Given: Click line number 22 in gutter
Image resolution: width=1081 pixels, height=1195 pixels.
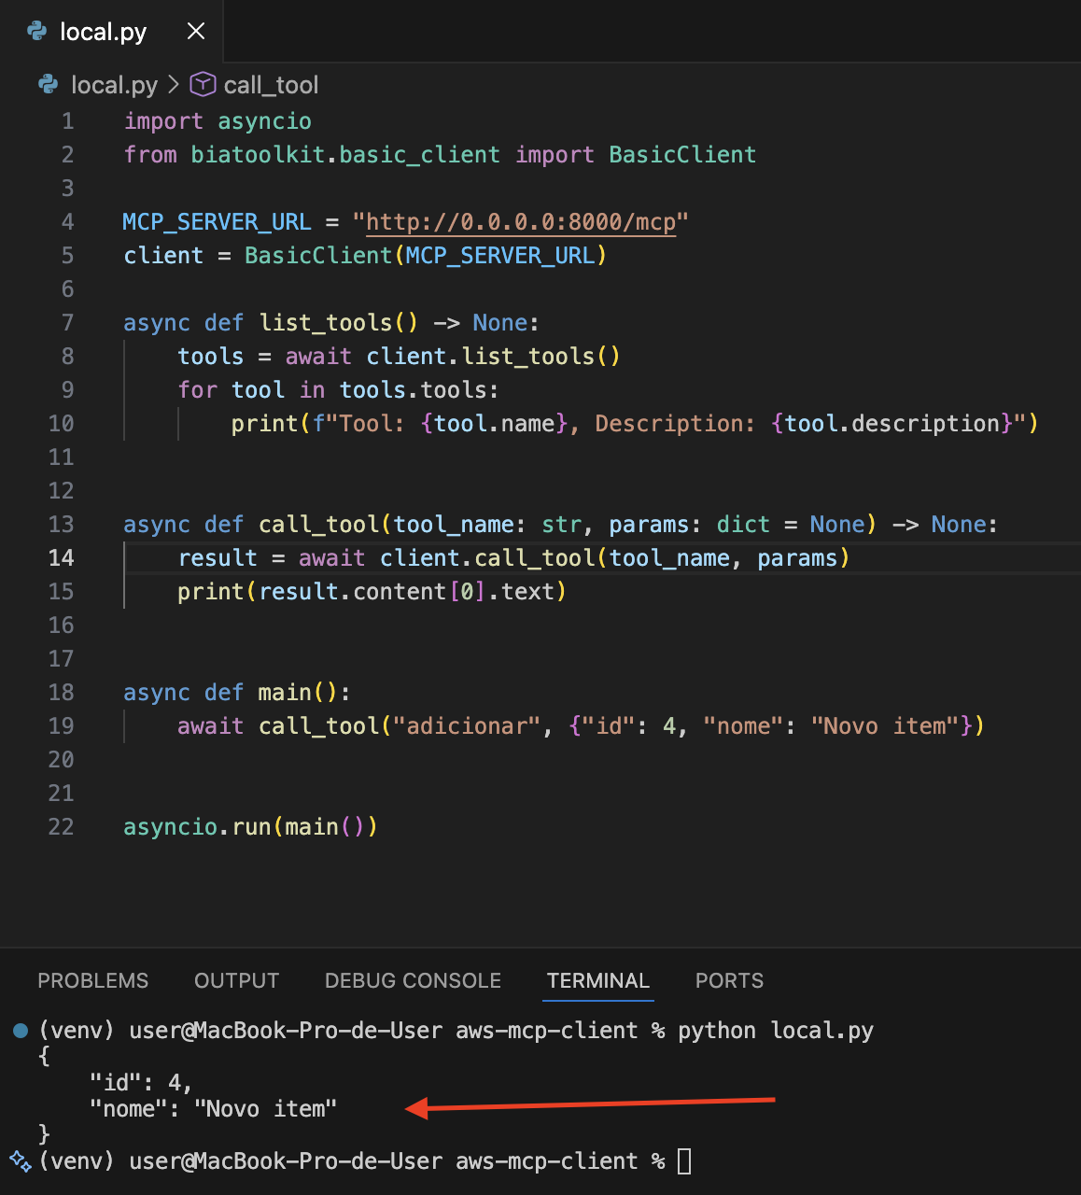Looking at the screenshot, I should coord(61,827).
